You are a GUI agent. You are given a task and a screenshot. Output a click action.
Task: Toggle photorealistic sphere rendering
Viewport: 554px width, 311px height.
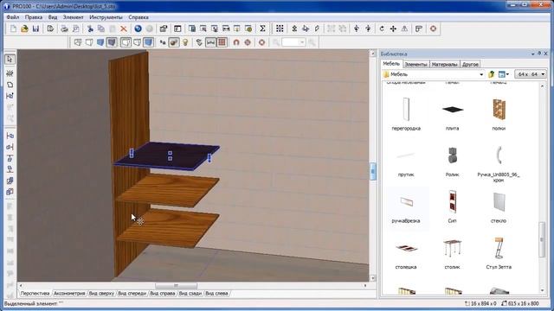click(174, 42)
